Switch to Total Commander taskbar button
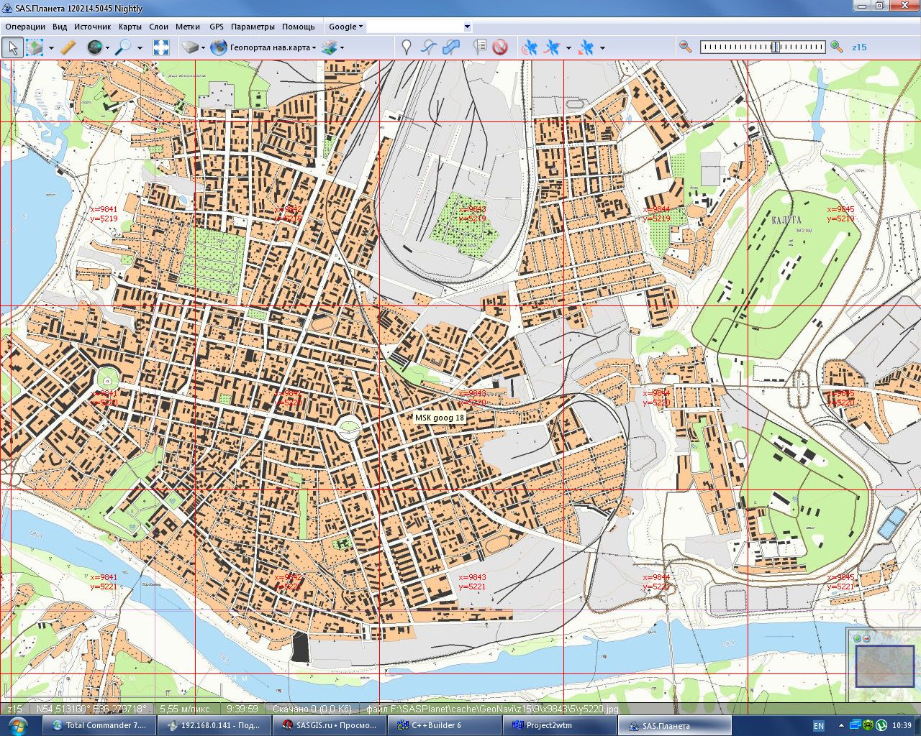This screenshot has height=736, width=921. click(99, 725)
